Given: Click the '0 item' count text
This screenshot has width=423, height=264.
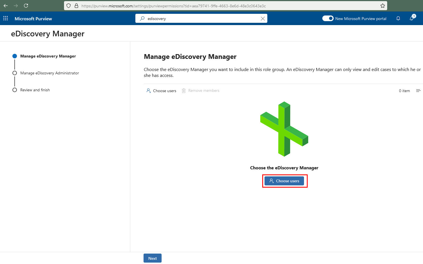Looking at the screenshot, I should 404,91.
